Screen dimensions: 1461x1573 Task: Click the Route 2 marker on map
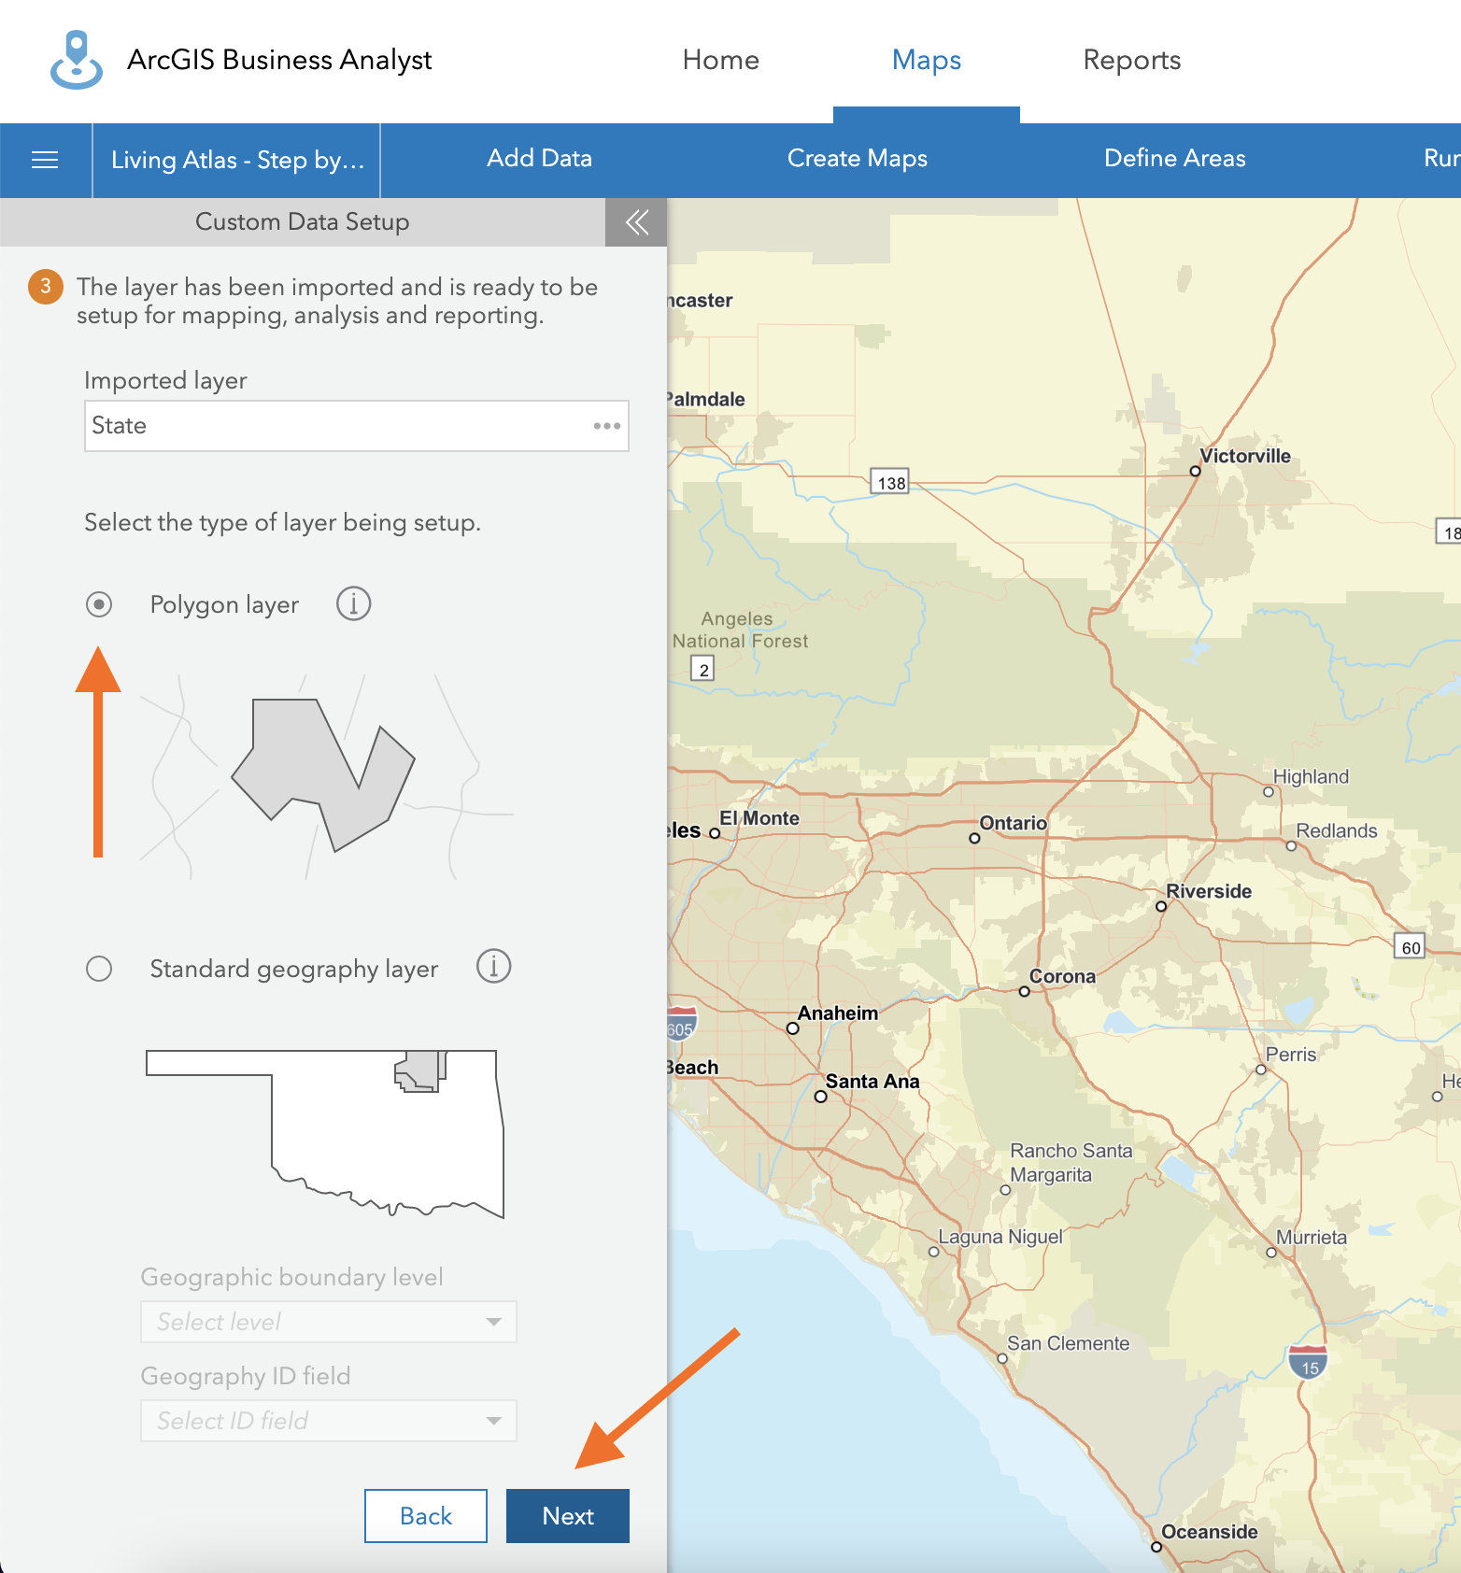tap(703, 669)
